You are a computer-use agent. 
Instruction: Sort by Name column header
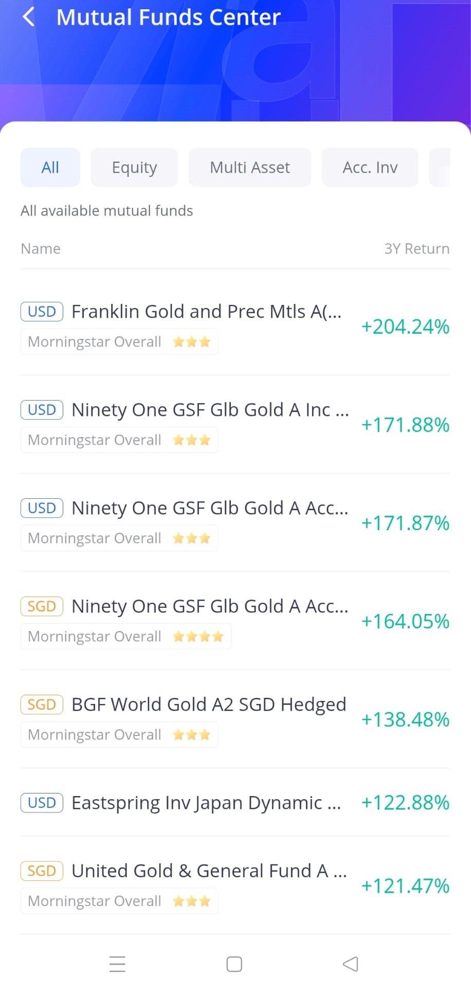[x=41, y=249]
